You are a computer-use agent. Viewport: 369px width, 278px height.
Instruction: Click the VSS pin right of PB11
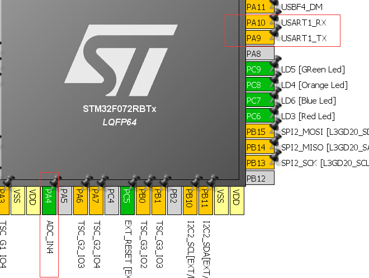pyautogui.click(x=221, y=201)
